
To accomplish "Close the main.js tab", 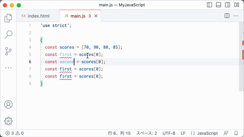I will pos(96,16).
